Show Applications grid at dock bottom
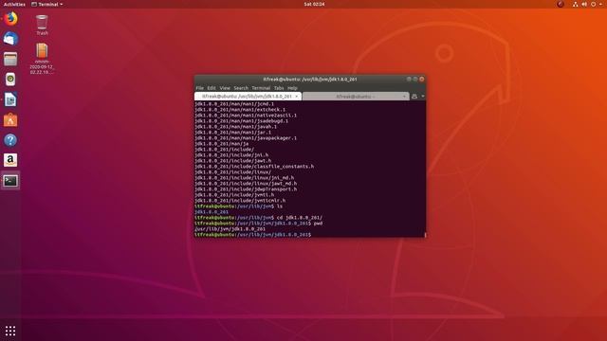 point(10,331)
